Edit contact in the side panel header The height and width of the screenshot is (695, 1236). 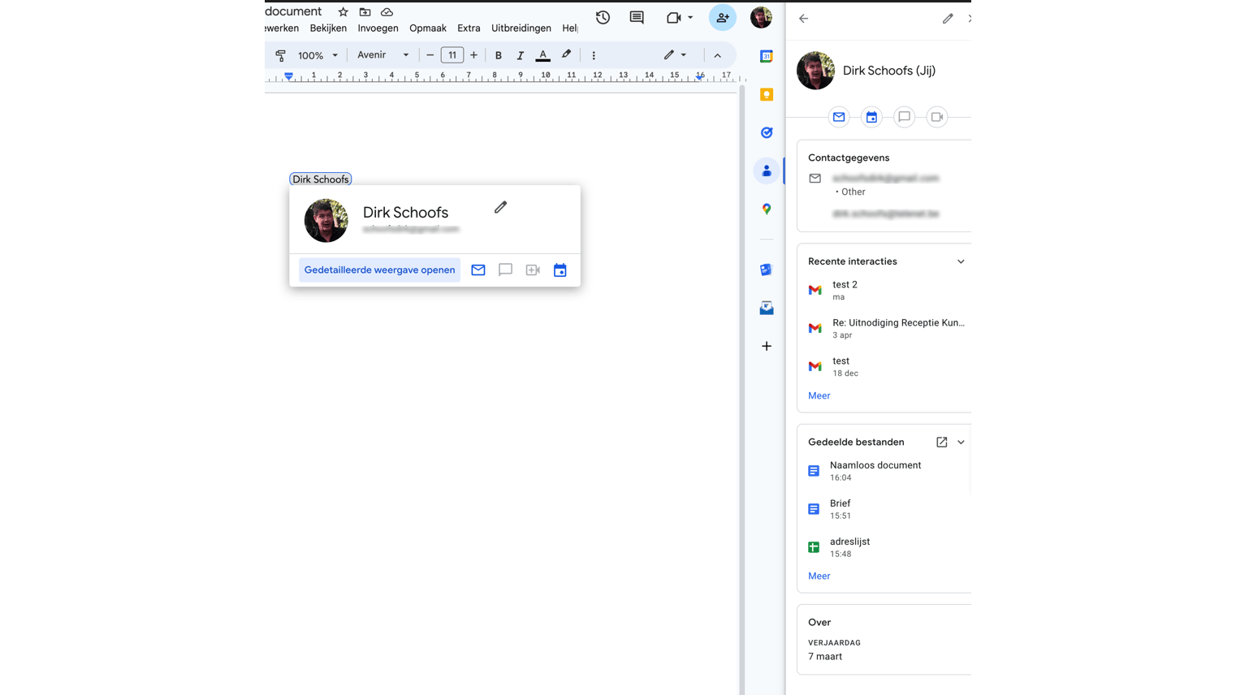click(x=948, y=18)
